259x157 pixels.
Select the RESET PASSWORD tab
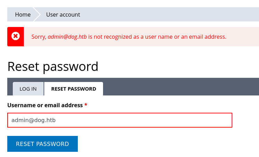coord(74,89)
